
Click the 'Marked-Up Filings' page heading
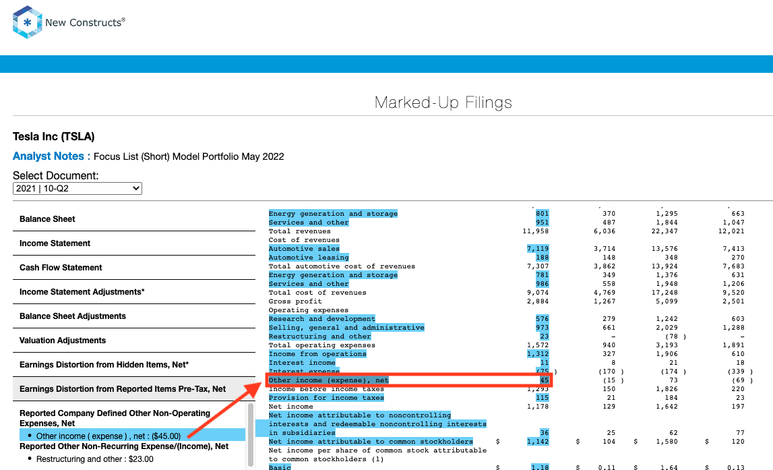coord(443,102)
